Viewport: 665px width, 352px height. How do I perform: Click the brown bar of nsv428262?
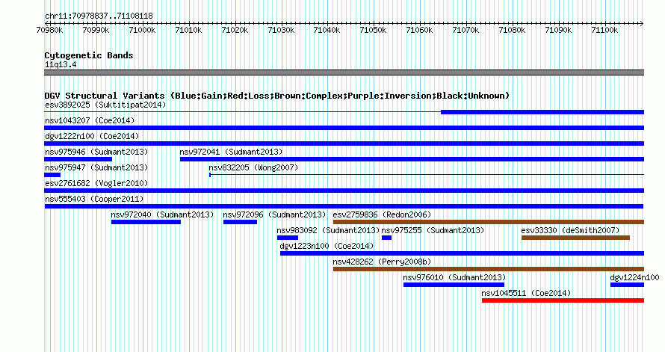coord(489,269)
